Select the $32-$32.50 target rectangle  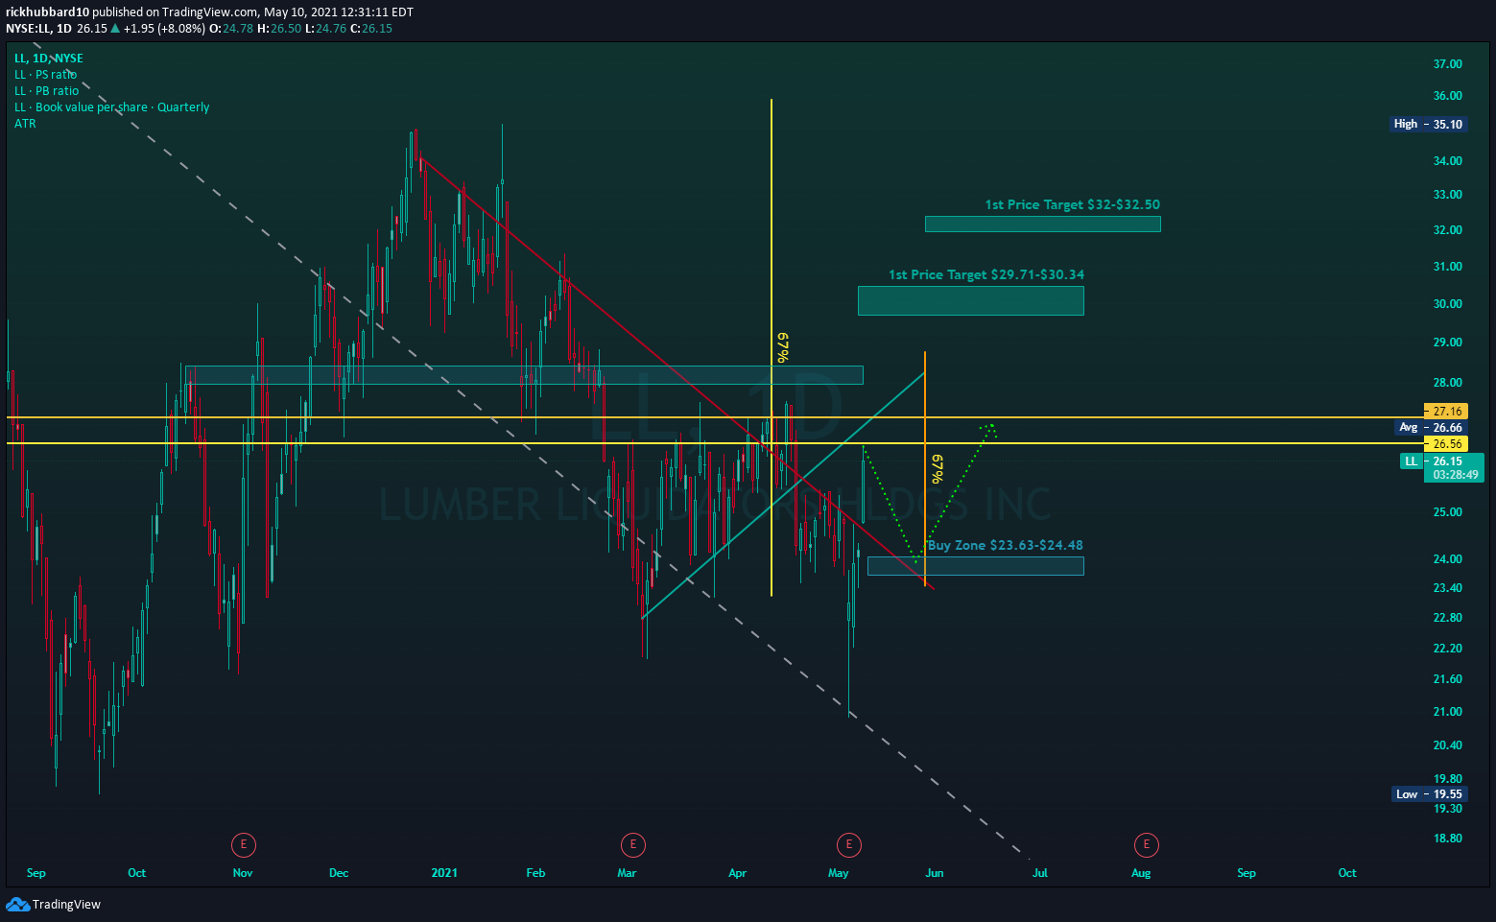click(x=1042, y=224)
